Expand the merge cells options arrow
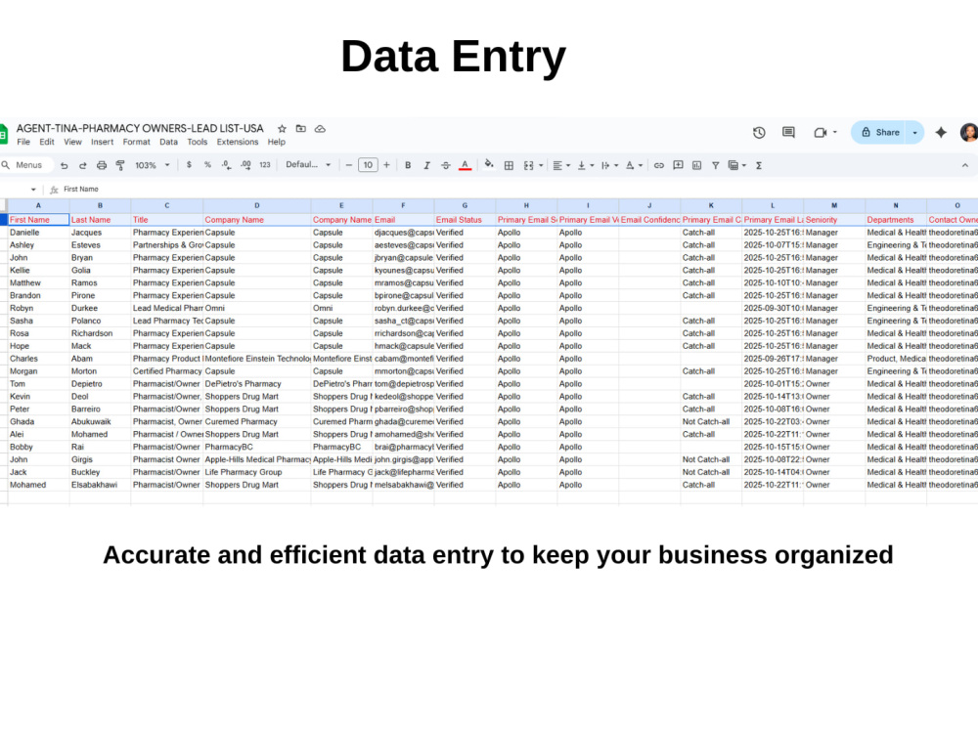The width and height of the screenshot is (978, 733). click(x=541, y=166)
